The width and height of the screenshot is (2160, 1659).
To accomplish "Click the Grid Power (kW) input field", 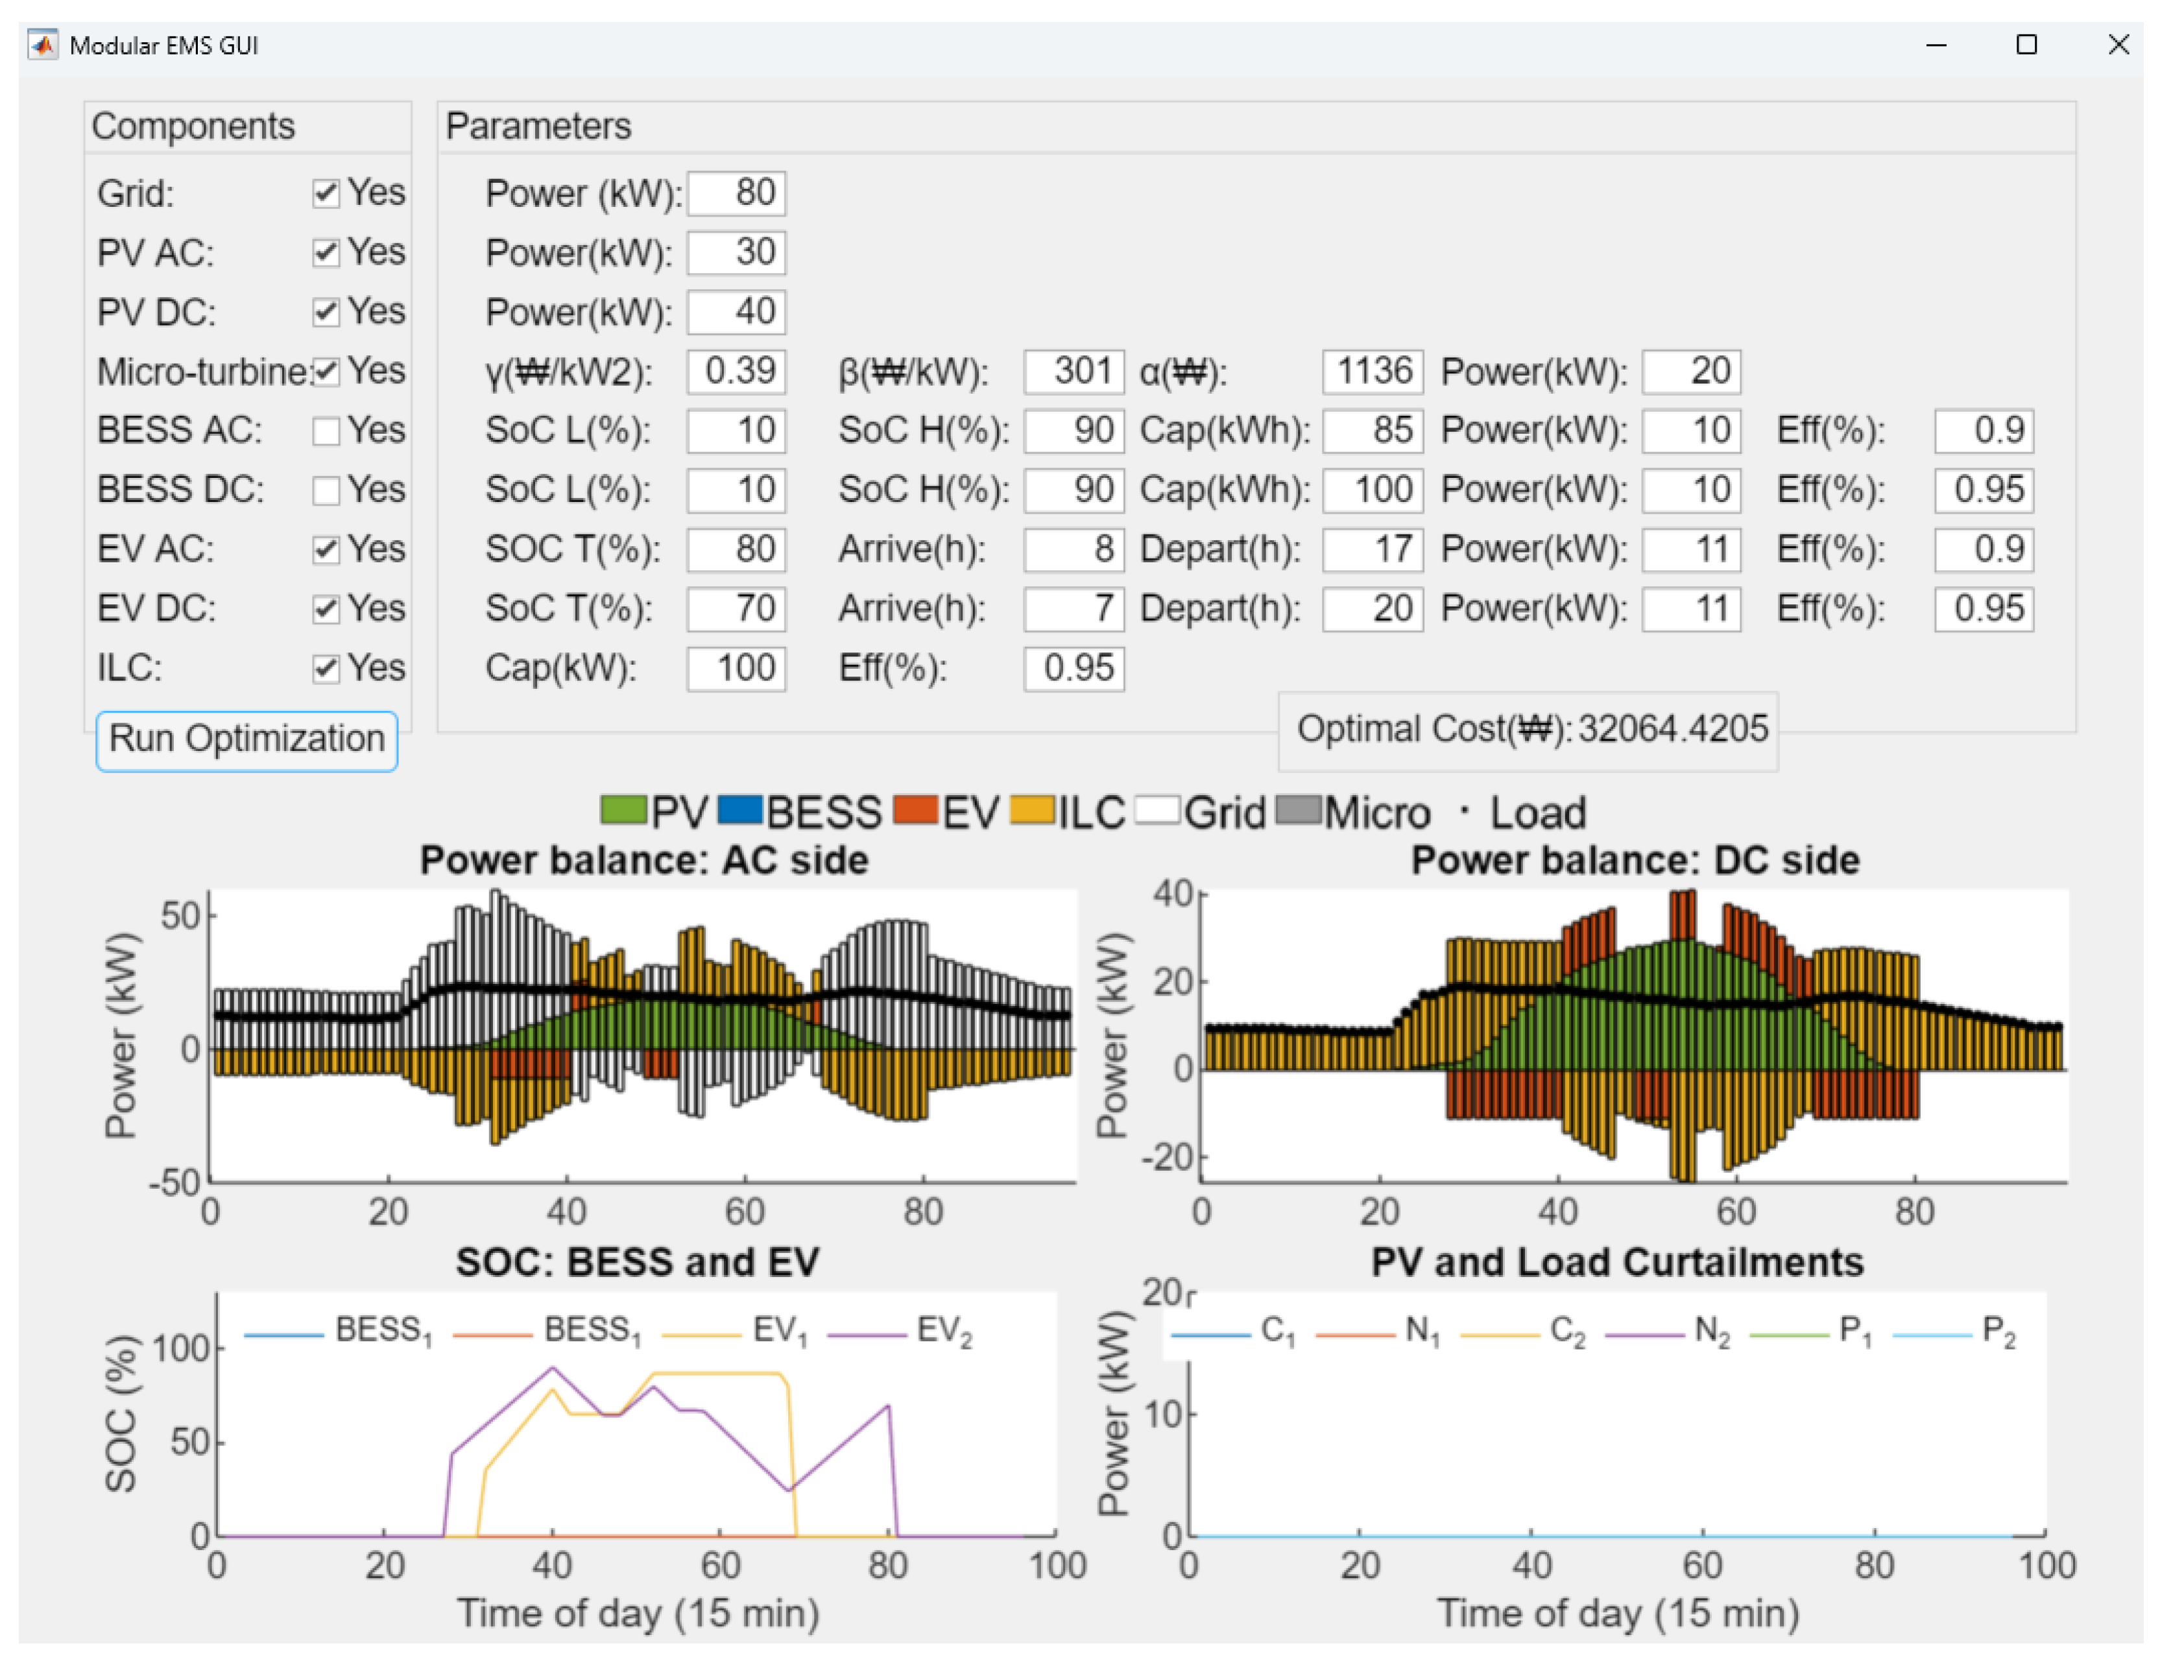I will (x=737, y=193).
